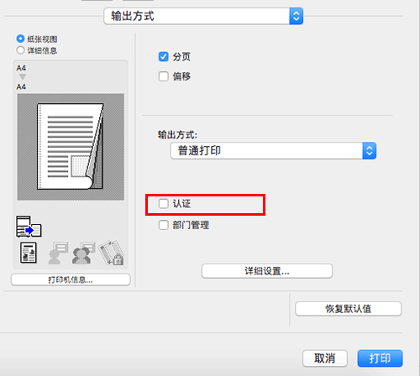Click 恢复默认值 to restore defaults
The image size is (420, 376).
[349, 309]
